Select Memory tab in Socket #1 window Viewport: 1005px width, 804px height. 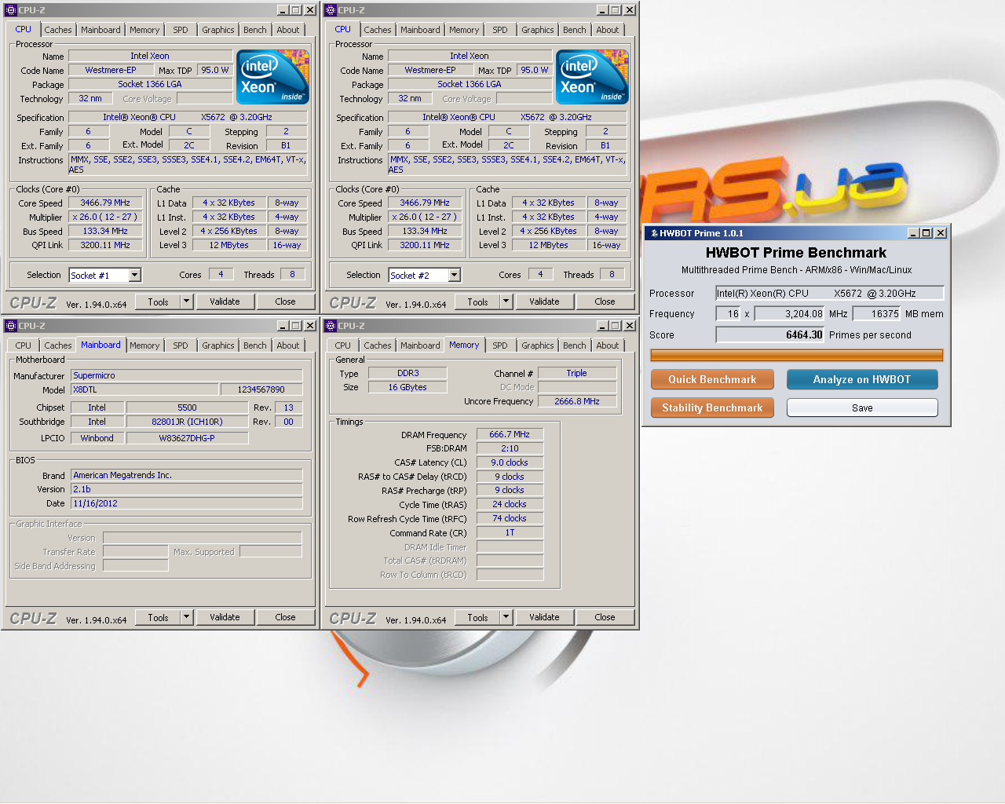(144, 30)
